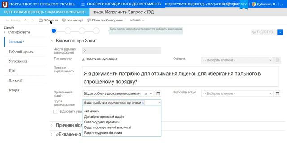The width and height of the screenshot is (287, 161).
Task: Select «All values» in the list
Action: coord(91,111)
